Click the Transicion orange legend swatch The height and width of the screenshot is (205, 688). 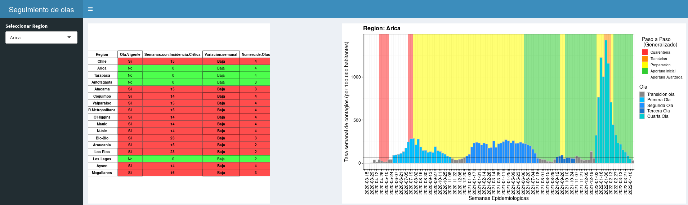click(644, 59)
